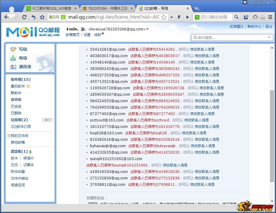This screenshot has width=276, height=213.
Task: Open 群邮件 folder
Action: pos(16,93)
